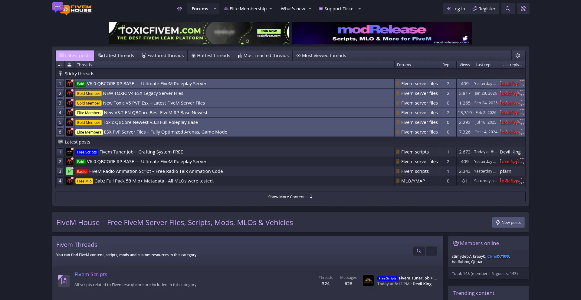Switch to the Featured threads tab
Image resolution: width=581 pixels, height=300 pixels.
[163, 56]
